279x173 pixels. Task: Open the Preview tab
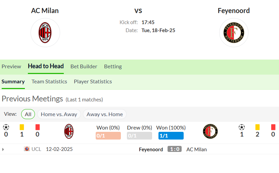point(11,67)
